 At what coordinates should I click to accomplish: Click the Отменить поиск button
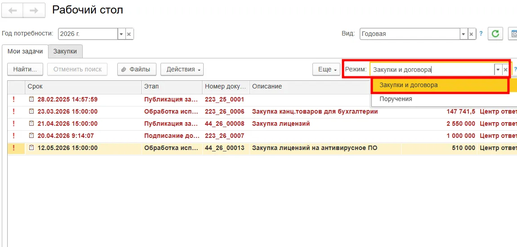(x=77, y=70)
